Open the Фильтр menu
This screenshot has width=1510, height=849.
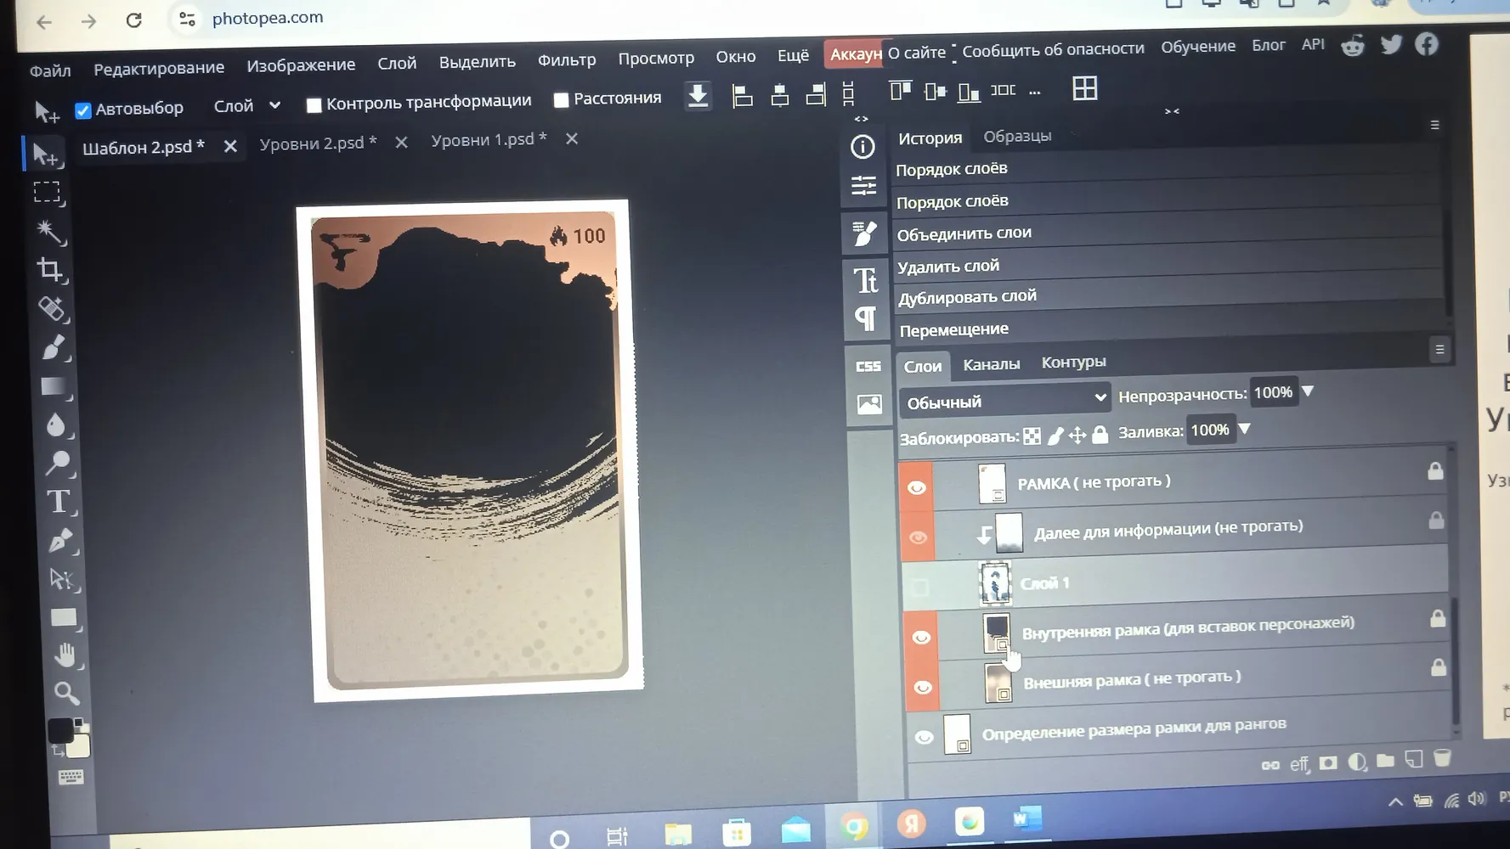(x=567, y=59)
